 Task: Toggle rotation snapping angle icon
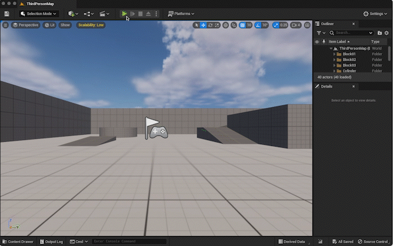pyautogui.click(x=257, y=25)
